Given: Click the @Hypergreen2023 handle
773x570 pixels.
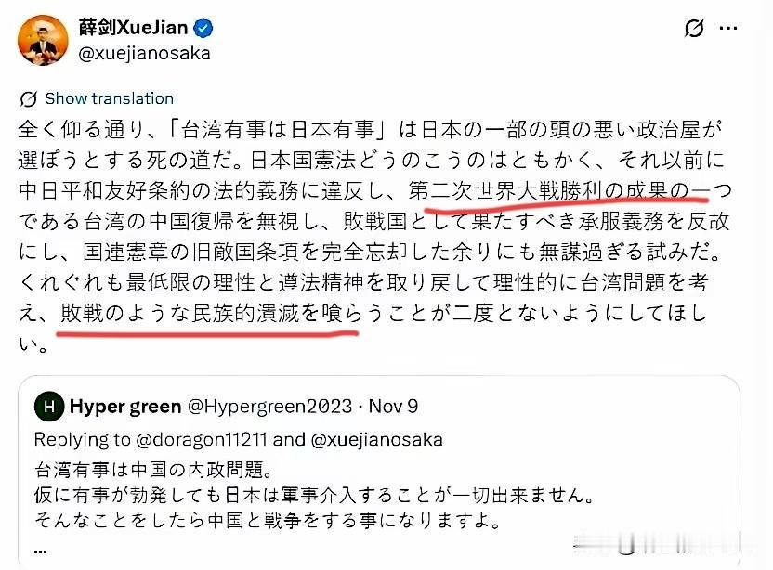Looking at the screenshot, I should pos(269,407).
